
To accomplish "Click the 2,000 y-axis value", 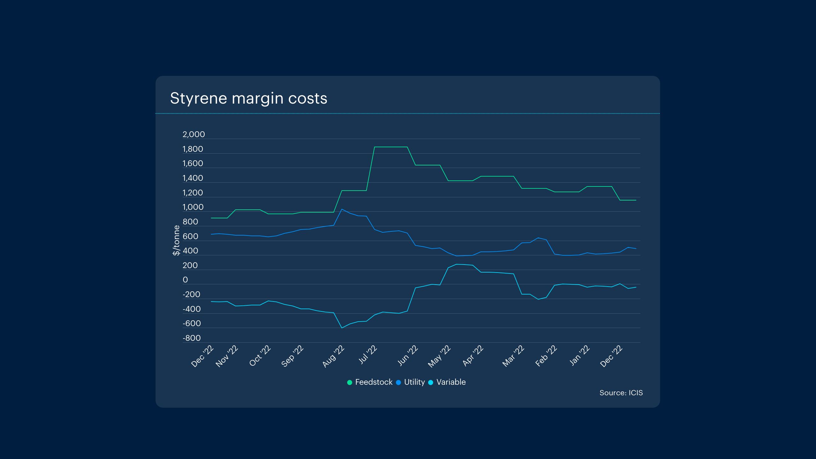I will click(x=193, y=134).
